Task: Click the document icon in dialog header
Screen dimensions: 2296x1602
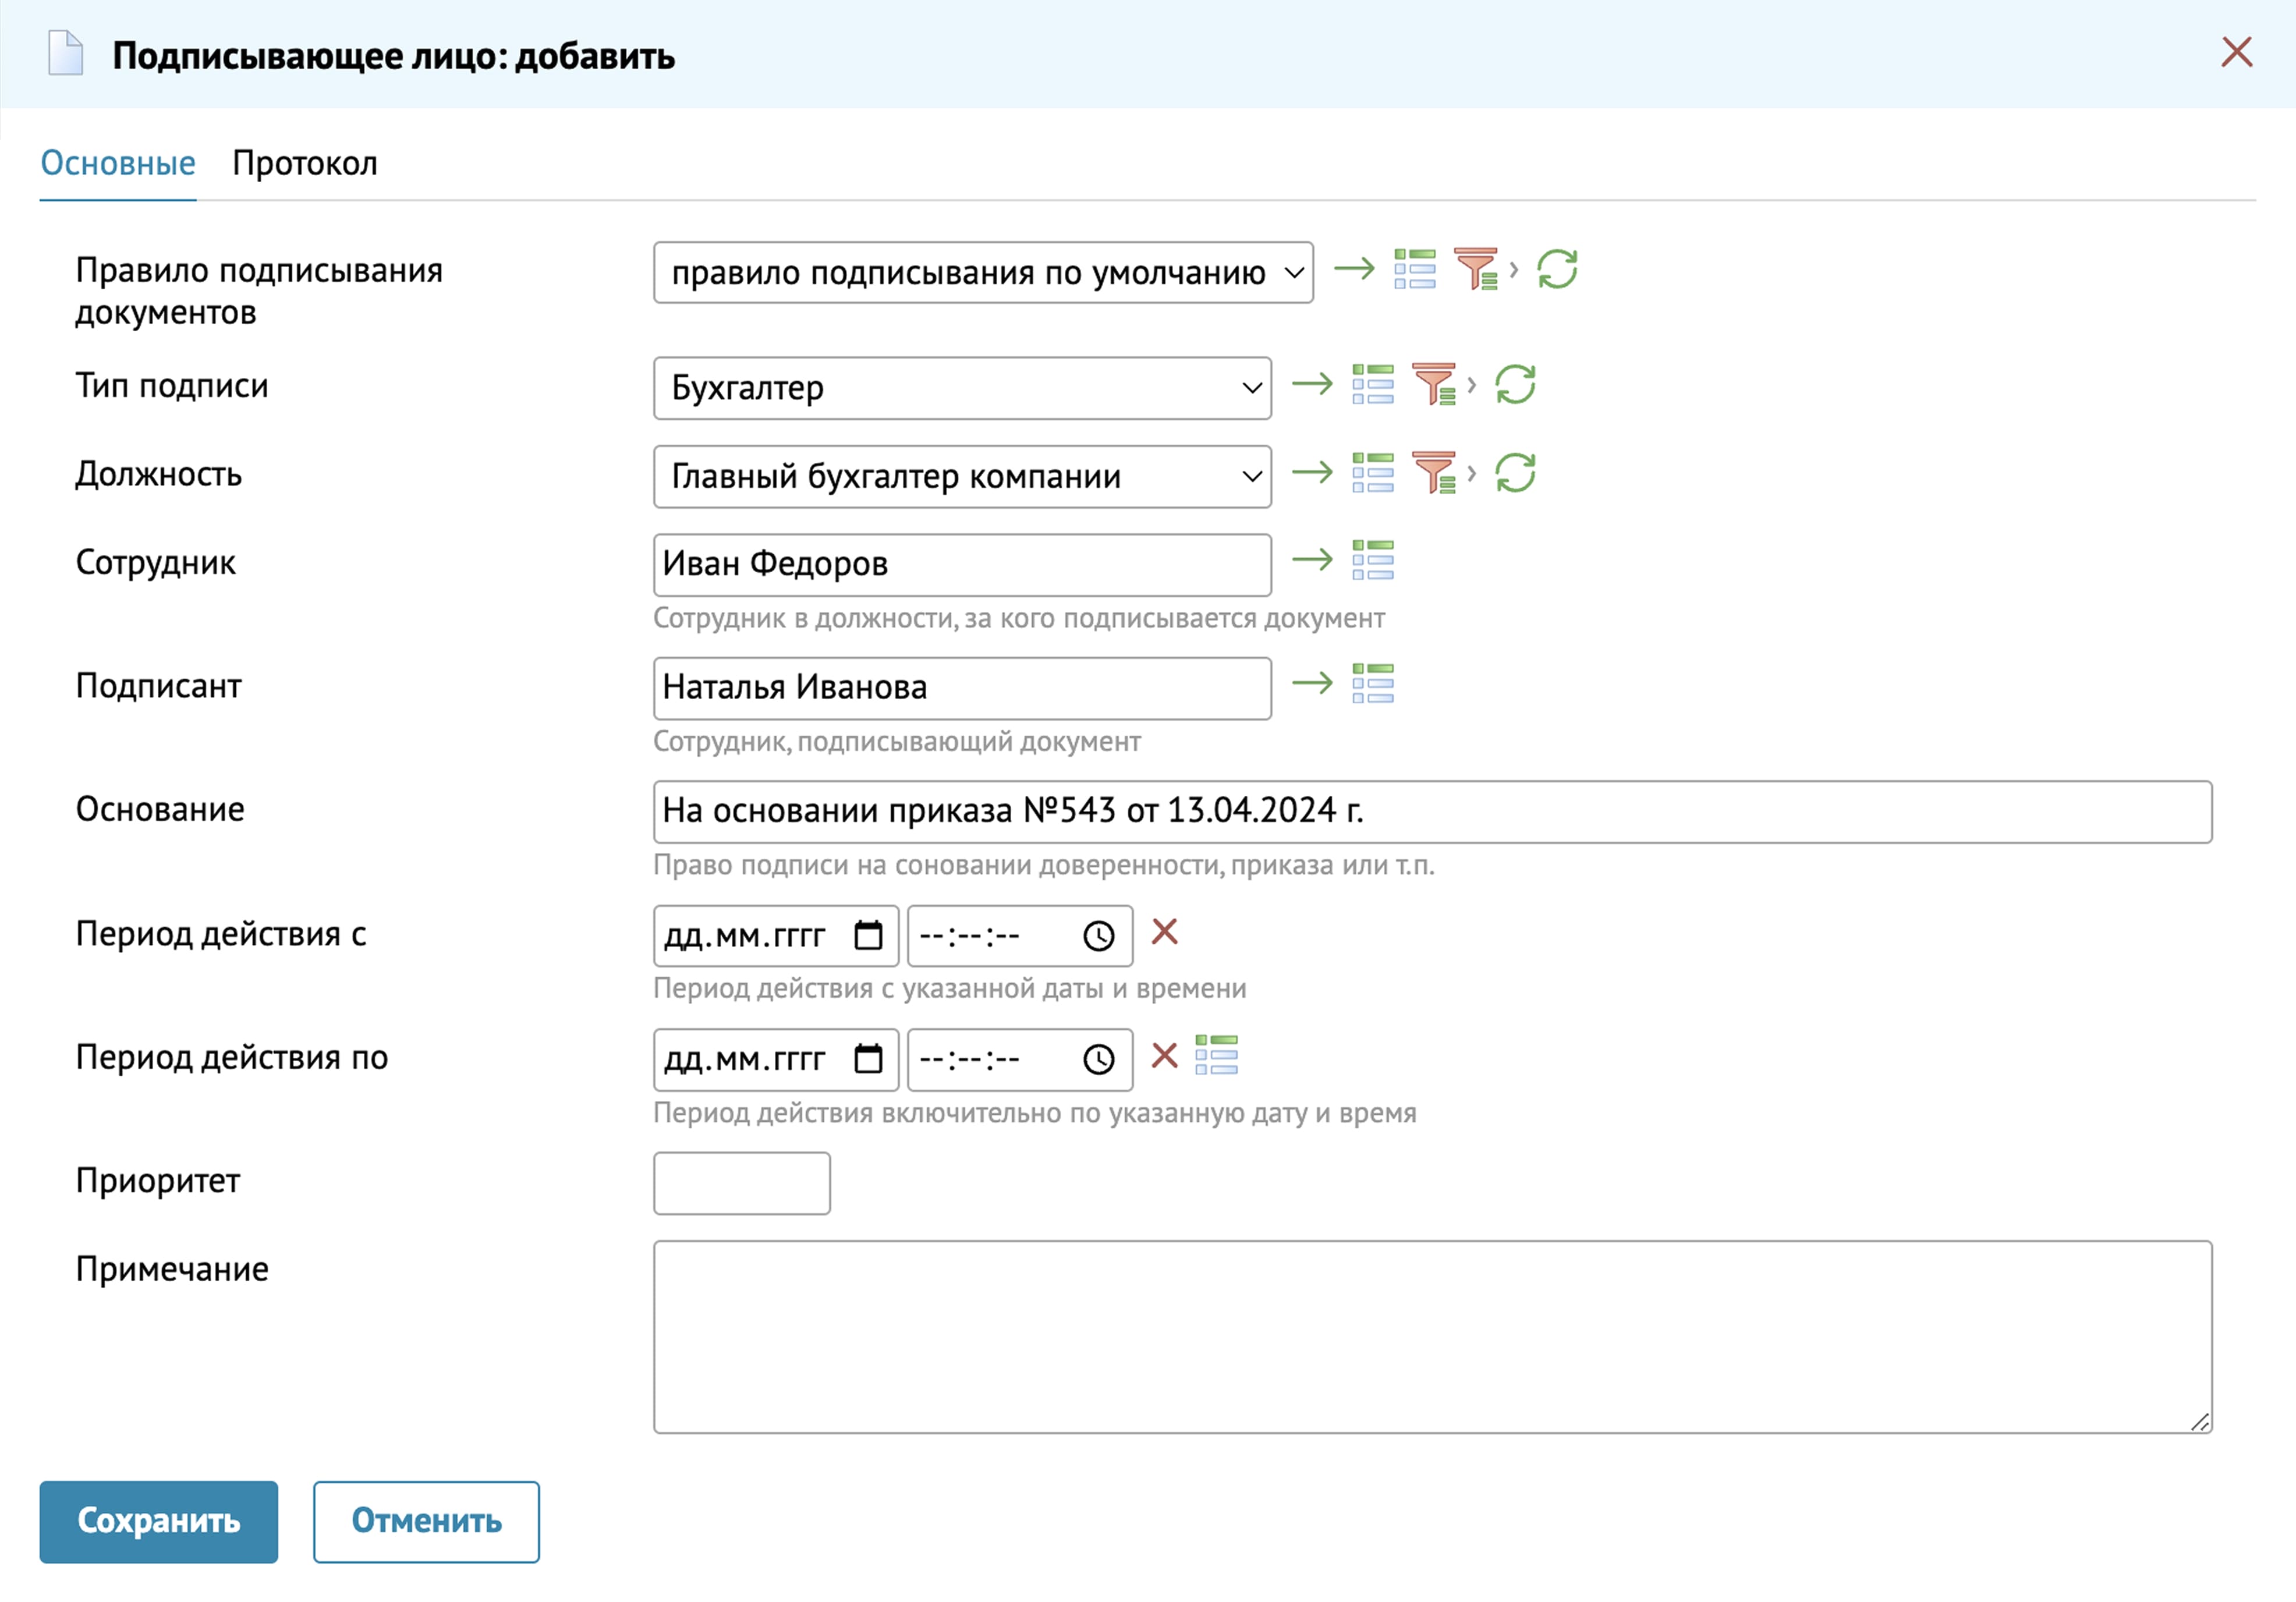Action: point(66,53)
